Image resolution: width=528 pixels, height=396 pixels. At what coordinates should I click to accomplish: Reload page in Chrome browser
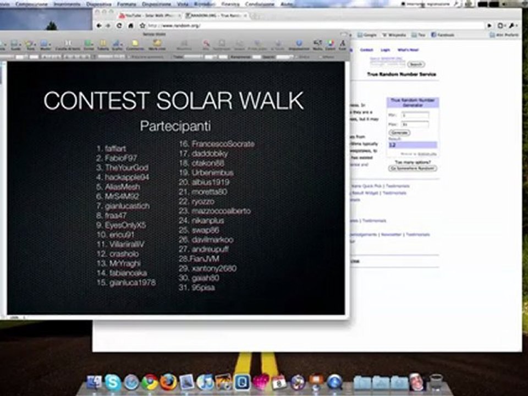(119, 26)
